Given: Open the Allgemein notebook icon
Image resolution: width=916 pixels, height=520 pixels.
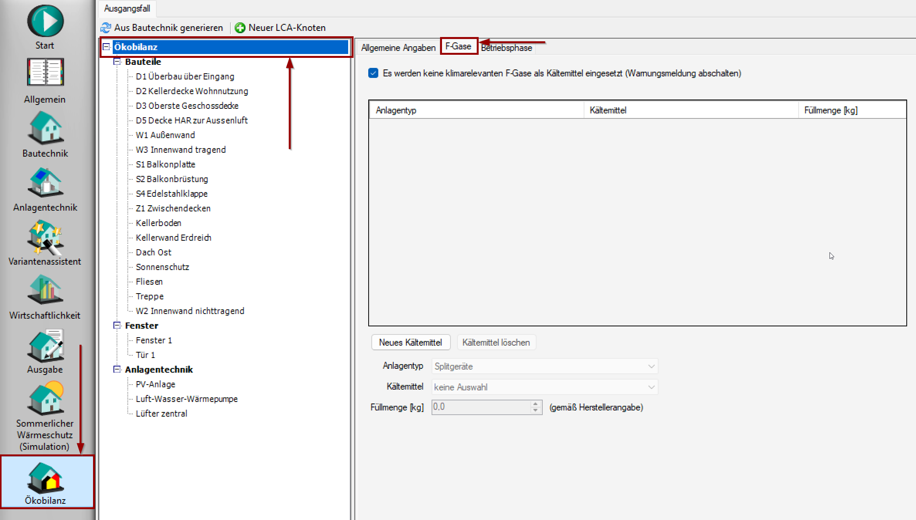Looking at the screenshot, I should click(x=45, y=73).
